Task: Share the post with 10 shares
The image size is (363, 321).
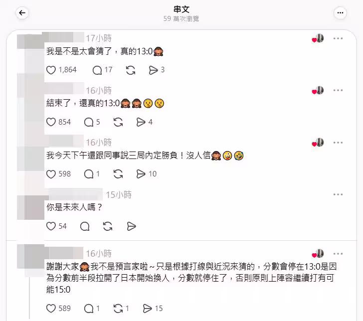Action: [x=141, y=174]
